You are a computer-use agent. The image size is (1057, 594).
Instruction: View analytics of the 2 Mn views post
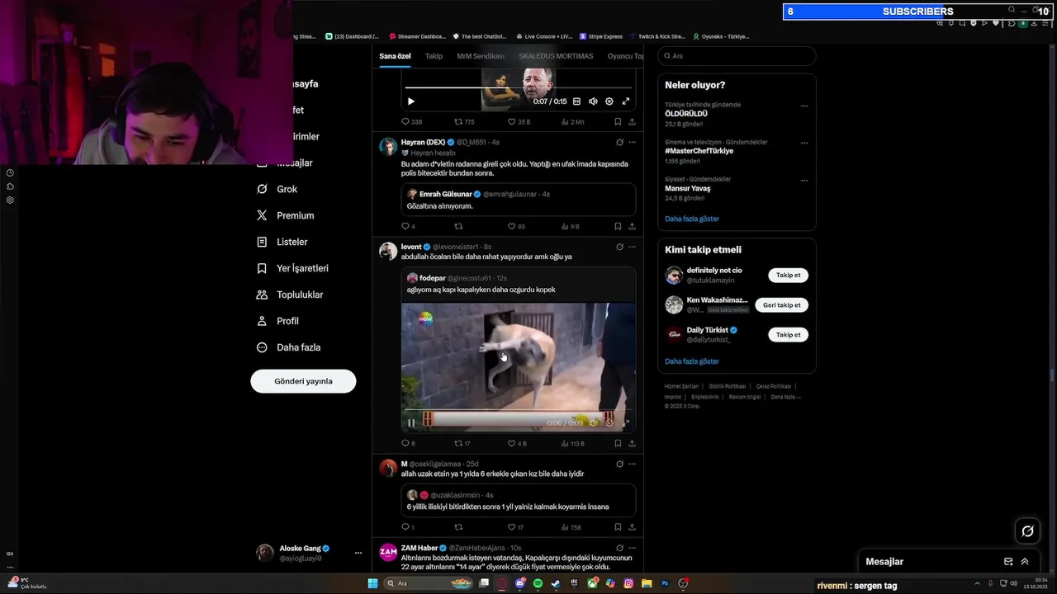tap(573, 122)
